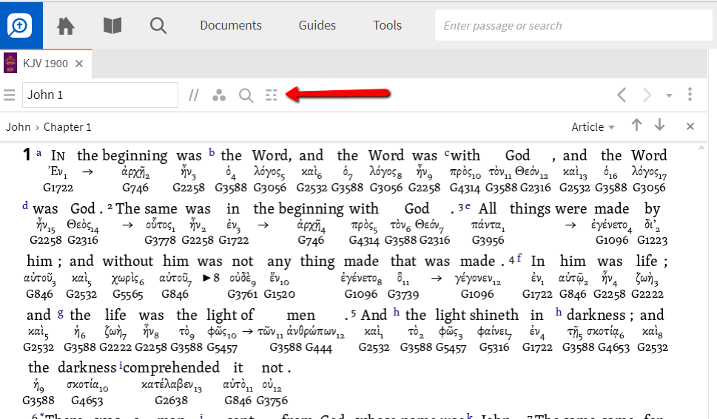The height and width of the screenshot is (419, 717).
Task: Open footnote f in verse 4
Action: tap(519, 258)
